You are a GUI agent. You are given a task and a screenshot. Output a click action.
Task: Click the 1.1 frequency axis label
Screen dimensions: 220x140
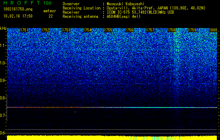tap(2, 45)
